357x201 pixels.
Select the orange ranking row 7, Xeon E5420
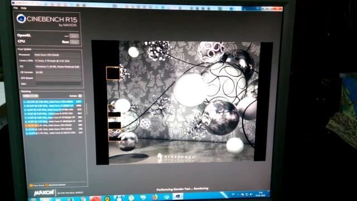[x=54, y=125]
